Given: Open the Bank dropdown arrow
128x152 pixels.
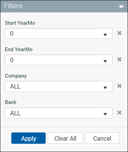Looking at the screenshot, I should point(105,114).
